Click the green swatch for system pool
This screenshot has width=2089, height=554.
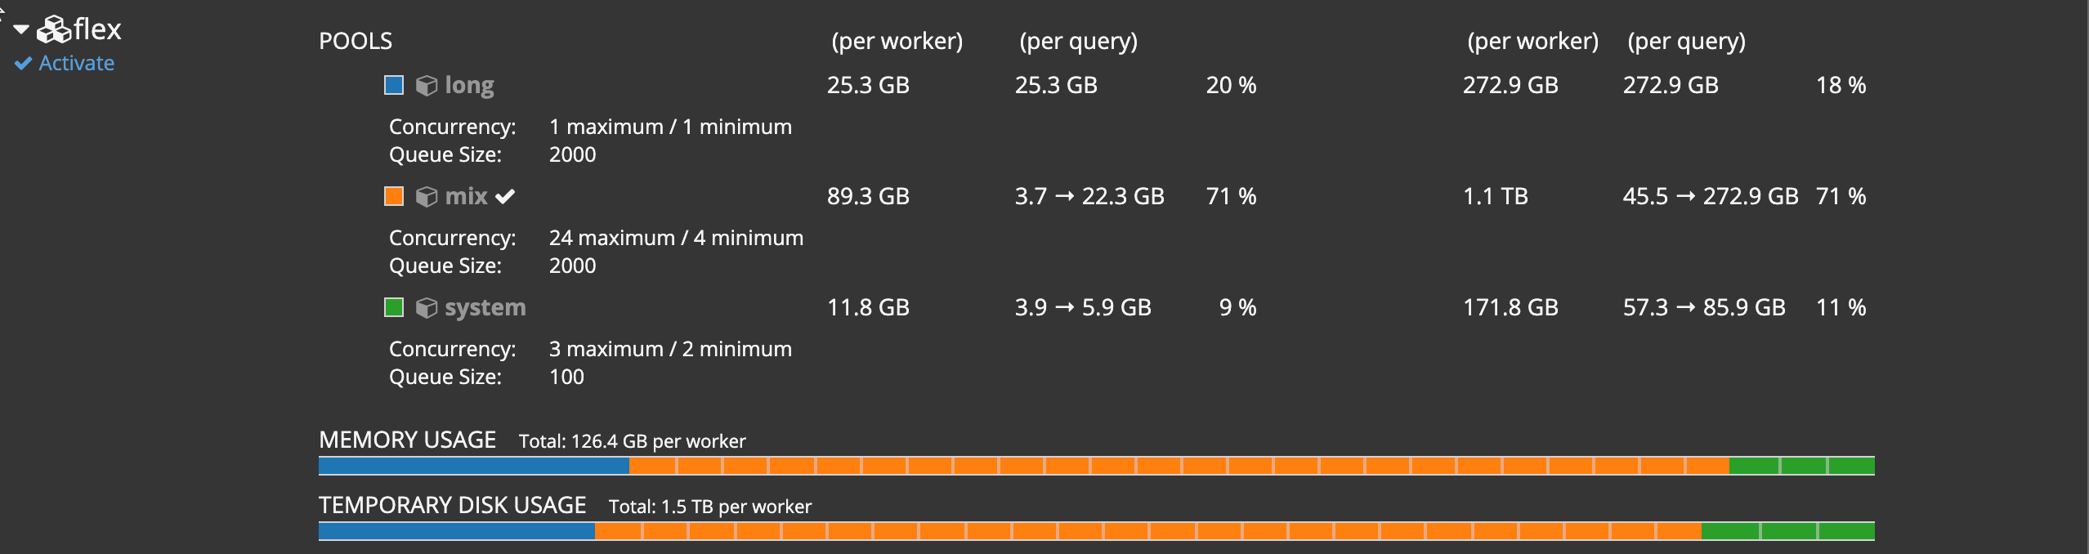394,307
